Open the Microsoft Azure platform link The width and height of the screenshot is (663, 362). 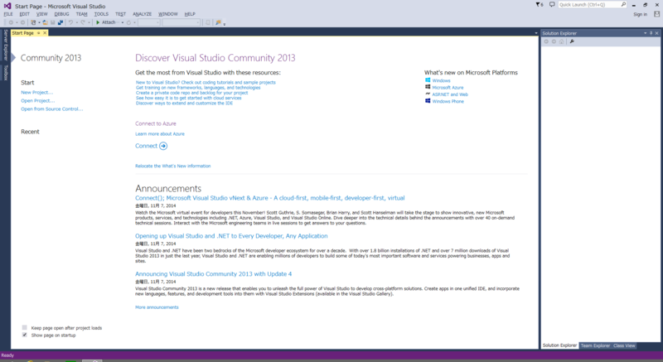click(448, 88)
